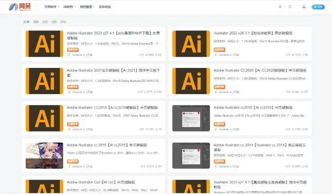
Task: Open the Adobe Illustrator 2021 官方破解版 title link
Action: [x=113, y=73]
